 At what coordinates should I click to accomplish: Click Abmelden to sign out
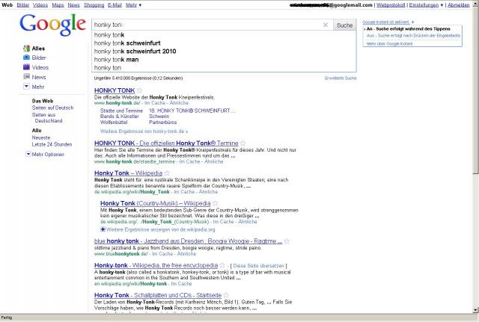[459, 5]
